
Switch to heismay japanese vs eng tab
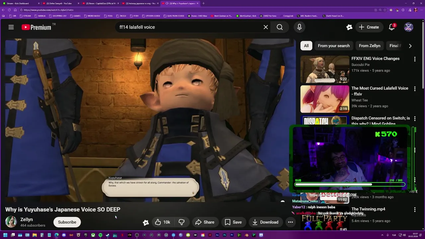140,3
